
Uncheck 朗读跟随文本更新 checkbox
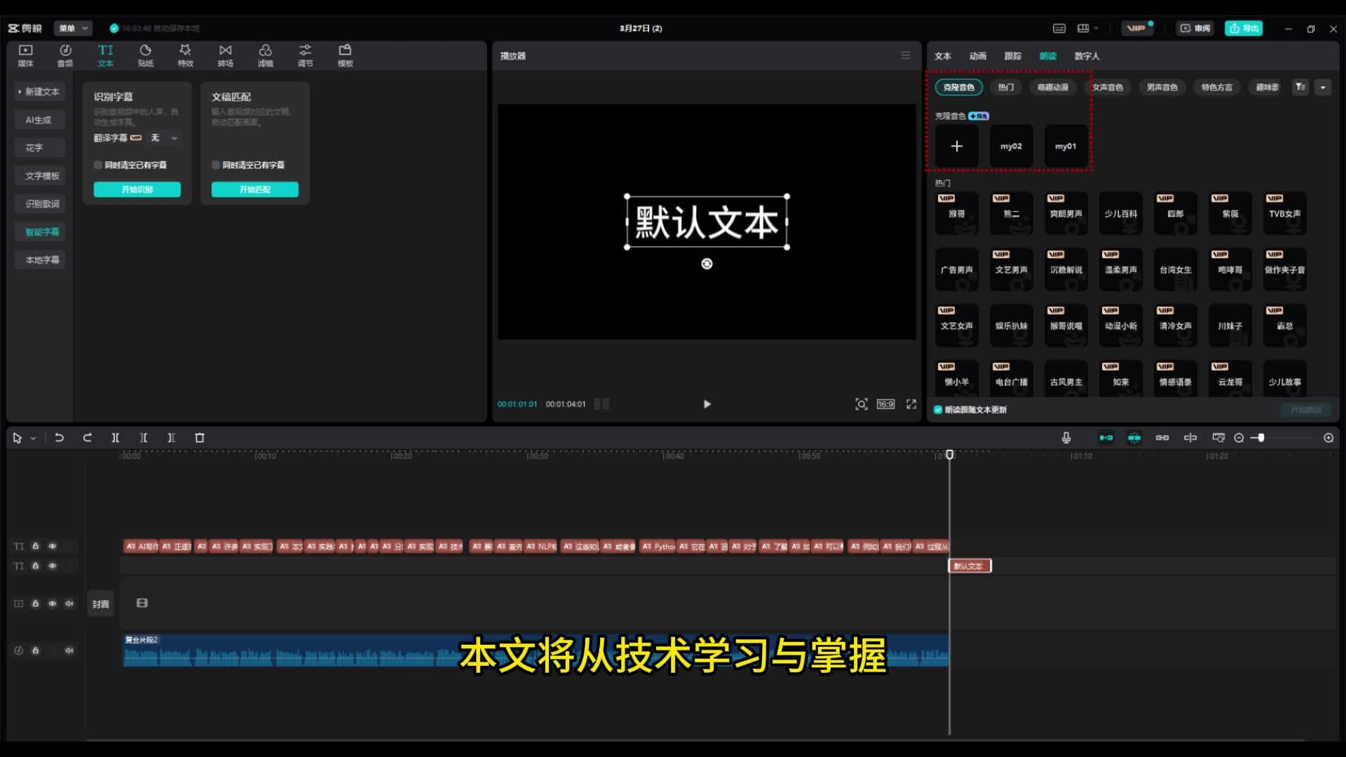938,410
